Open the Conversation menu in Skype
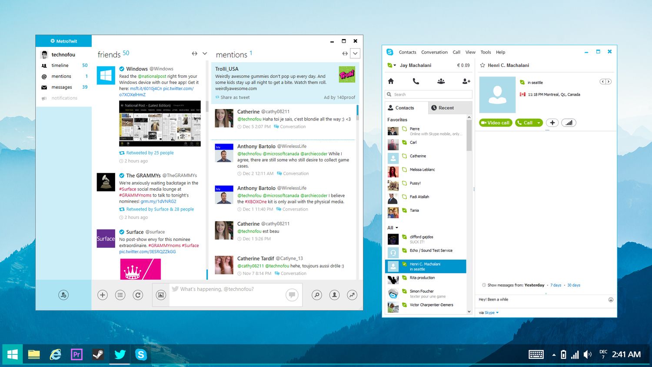Viewport: 652px width, 367px height. pyautogui.click(x=434, y=52)
